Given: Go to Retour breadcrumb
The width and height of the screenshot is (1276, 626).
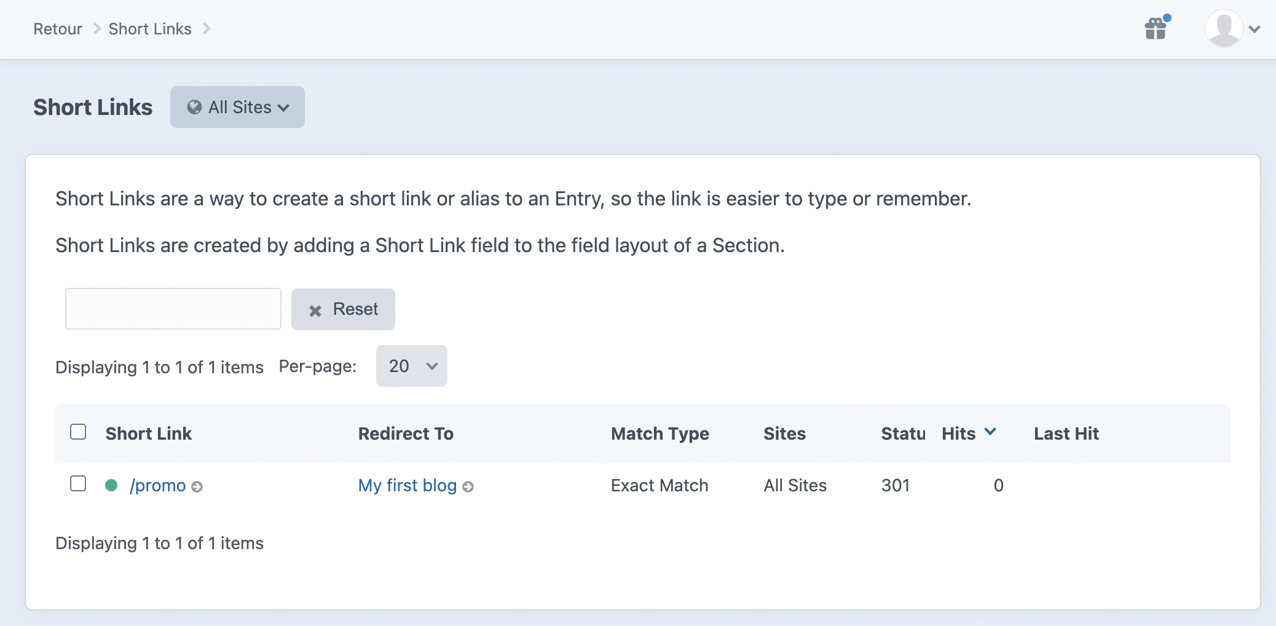Looking at the screenshot, I should 58,29.
